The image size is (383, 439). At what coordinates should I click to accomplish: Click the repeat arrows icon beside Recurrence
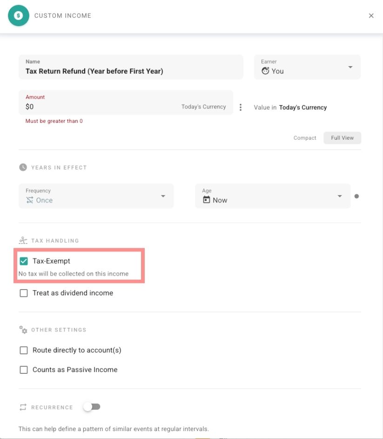coord(22,407)
